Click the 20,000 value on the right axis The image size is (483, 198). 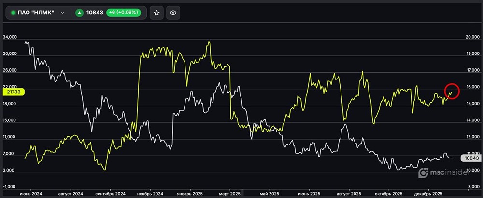(472, 38)
